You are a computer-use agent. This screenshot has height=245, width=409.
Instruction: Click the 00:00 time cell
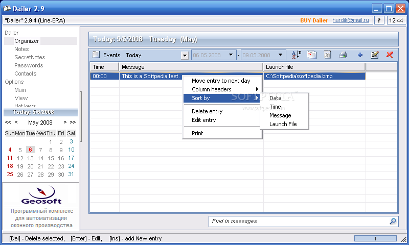(x=104, y=76)
